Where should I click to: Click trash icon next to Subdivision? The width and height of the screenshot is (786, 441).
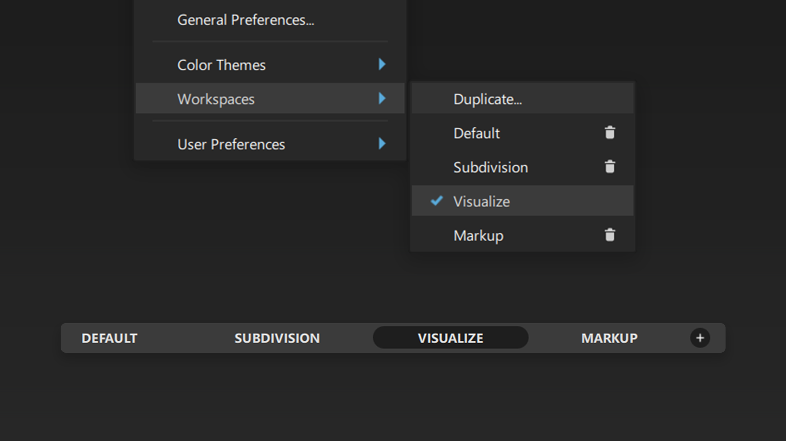(x=610, y=167)
